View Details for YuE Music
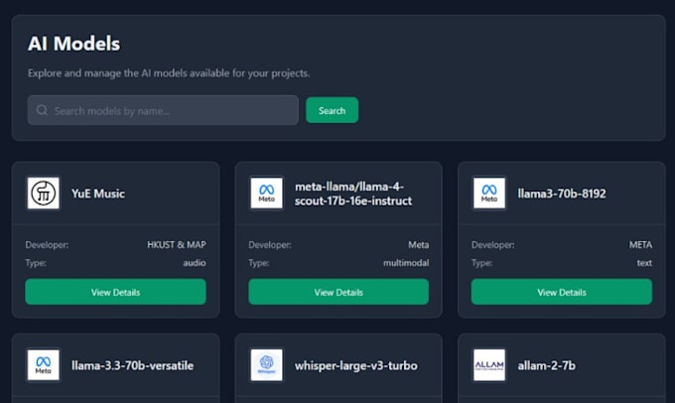The height and width of the screenshot is (403, 675). [115, 292]
